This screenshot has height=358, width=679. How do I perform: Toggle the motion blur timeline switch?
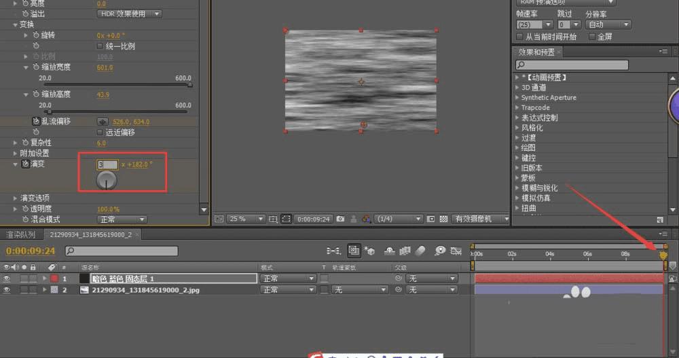[420, 251]
